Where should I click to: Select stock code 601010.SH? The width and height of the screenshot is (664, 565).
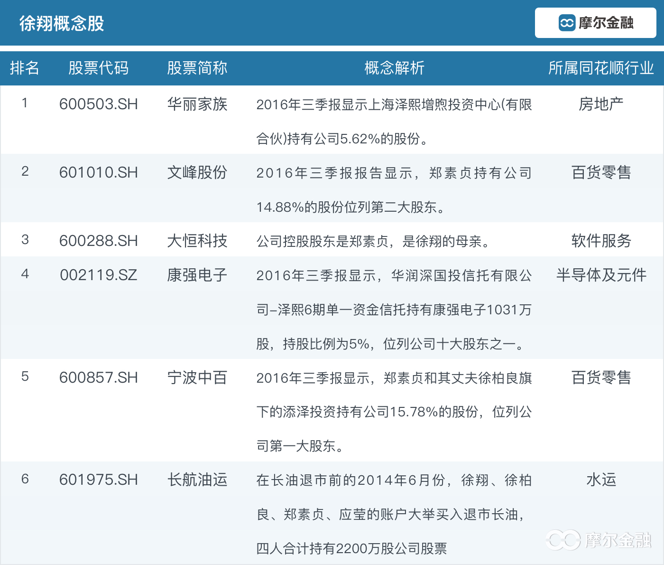point(98,173)
